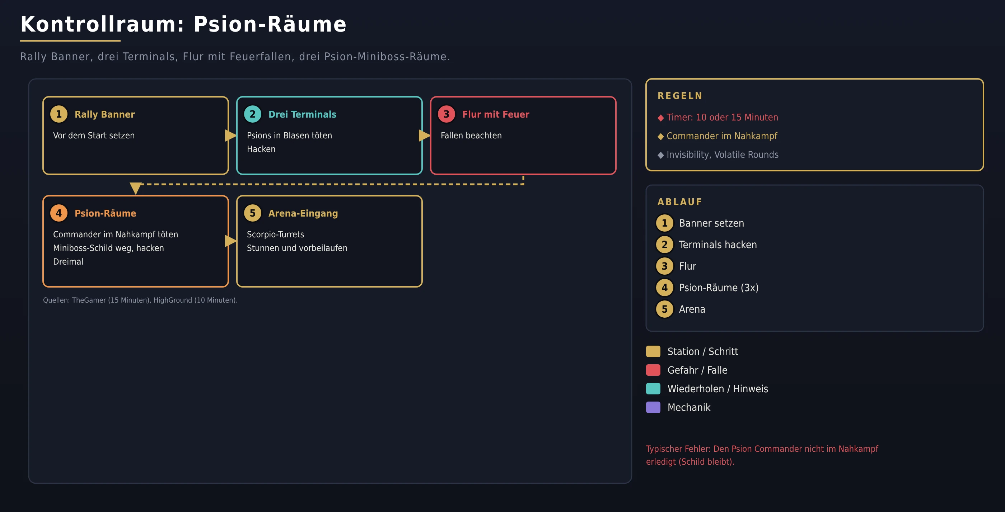Select the teal number 2 badge at Drei Terminals
1005x512 pixels.
click(x=252, y=114)
